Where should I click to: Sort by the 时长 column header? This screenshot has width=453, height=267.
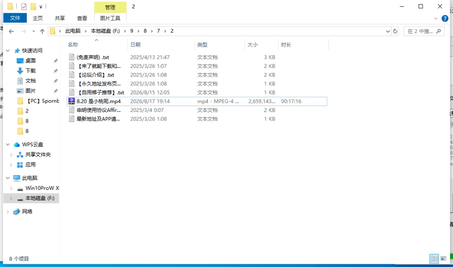286,45
